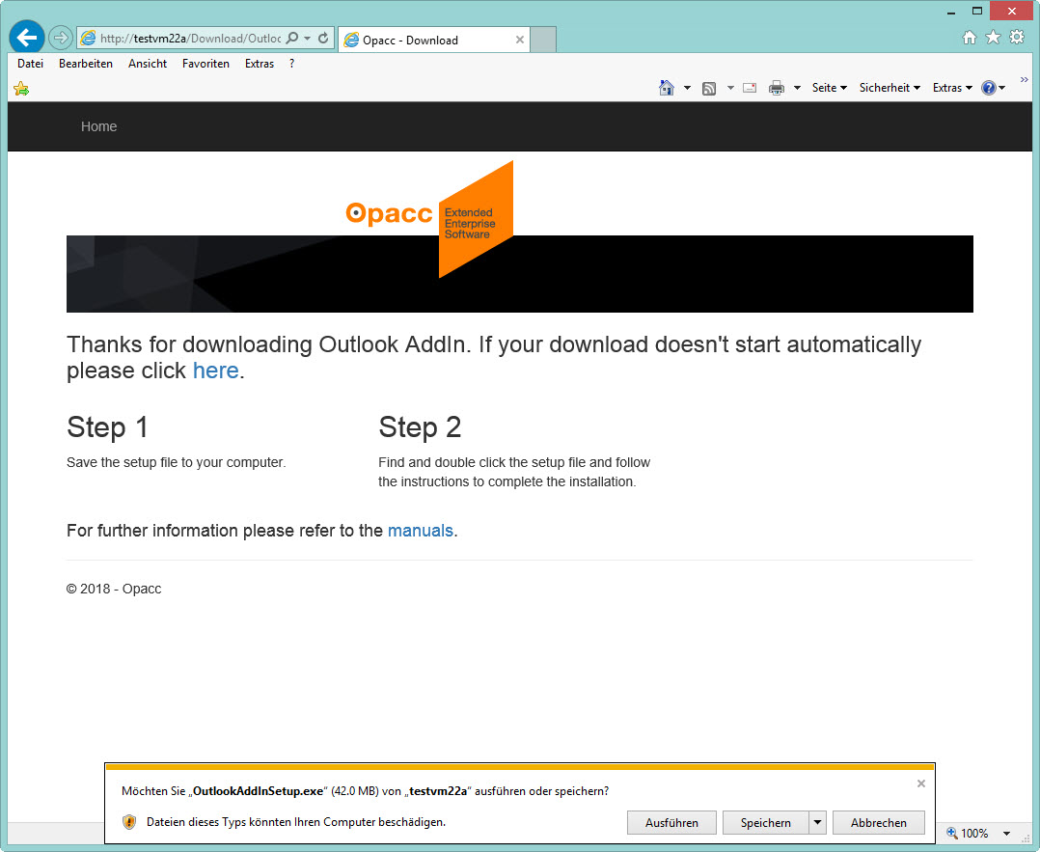Expand the feeds dropdown arrow
The width and height of the screenshot is (1040, 852).
730,88
